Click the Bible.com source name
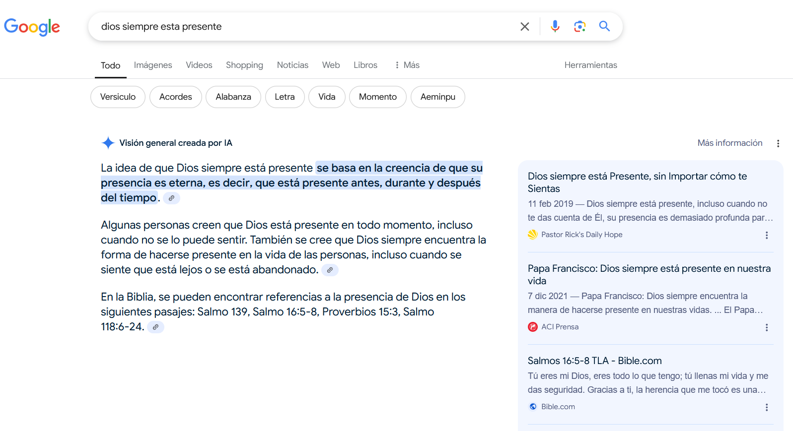 (x=558, y=407)
